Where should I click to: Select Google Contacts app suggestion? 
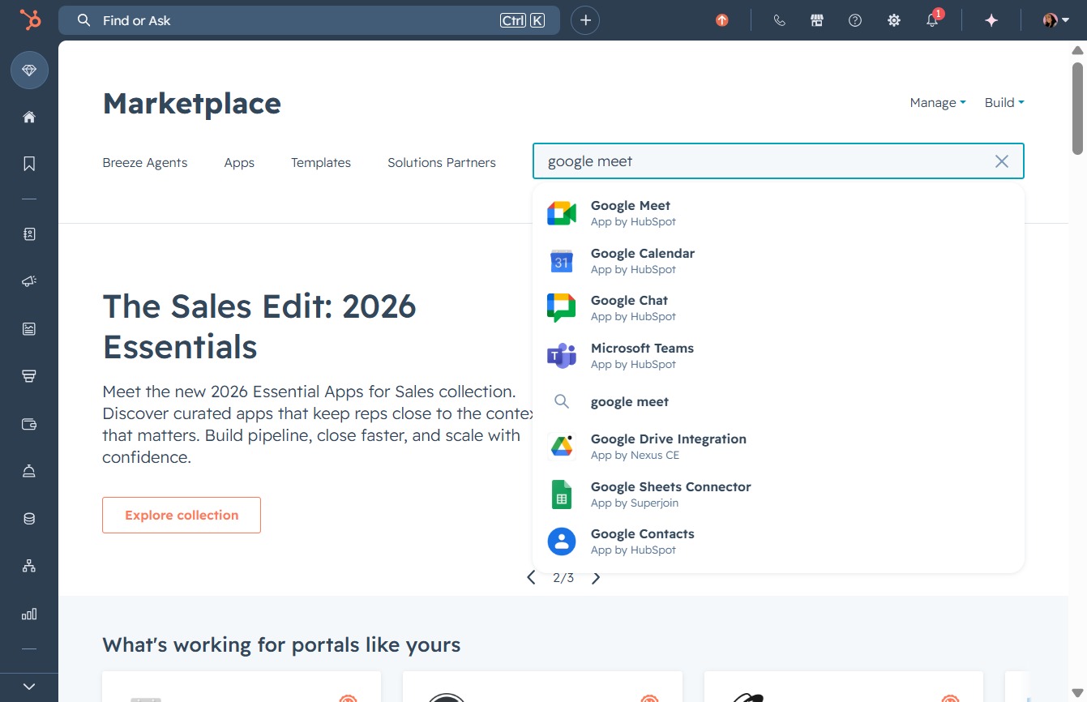click(778, 541)
